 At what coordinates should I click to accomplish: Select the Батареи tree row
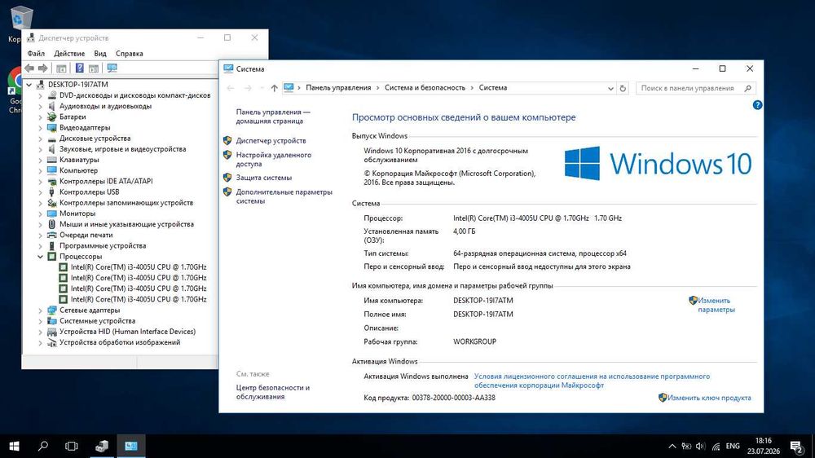(73, 117)
